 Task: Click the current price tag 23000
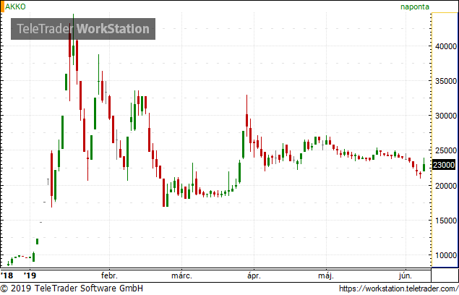(444, 165)
